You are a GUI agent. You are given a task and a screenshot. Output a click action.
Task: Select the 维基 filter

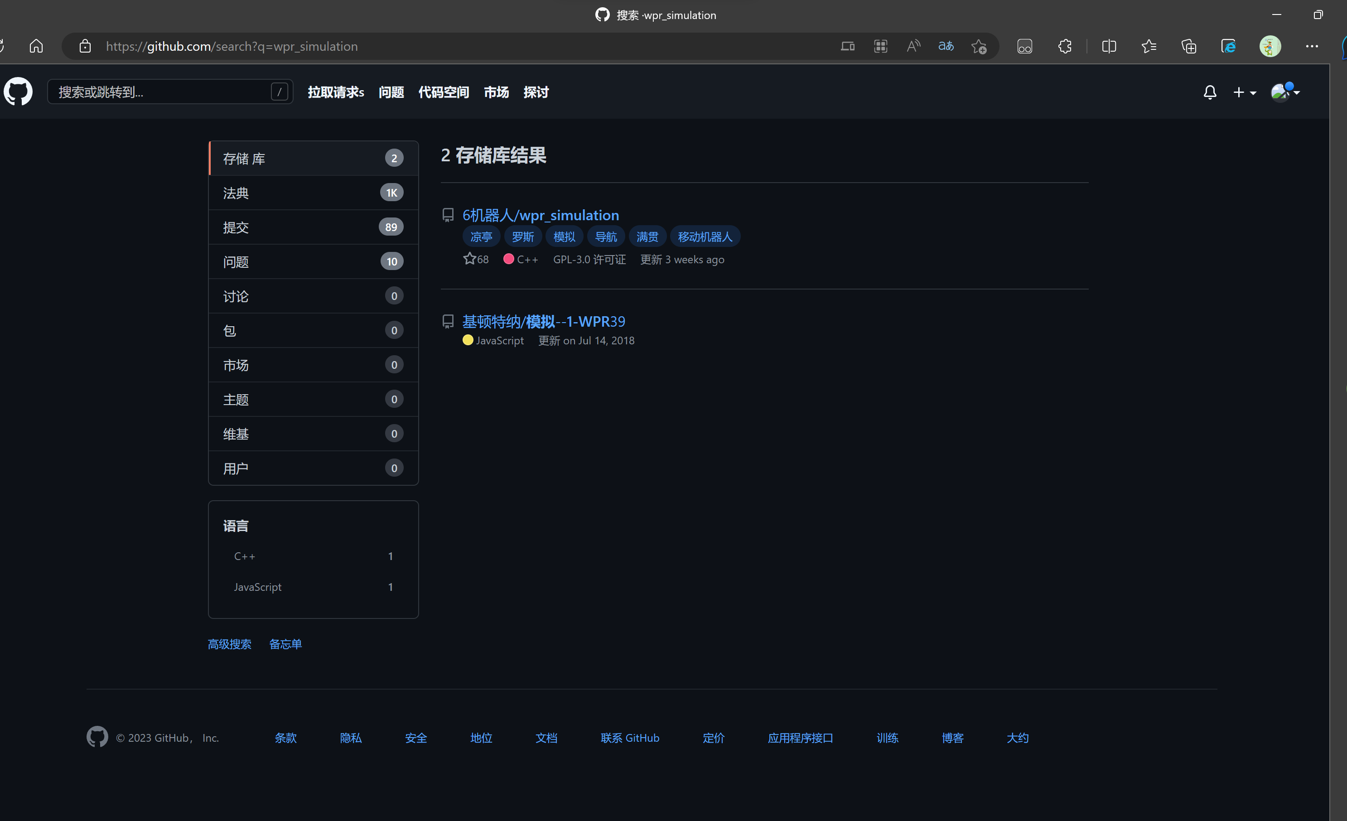(x=313, y=434)
